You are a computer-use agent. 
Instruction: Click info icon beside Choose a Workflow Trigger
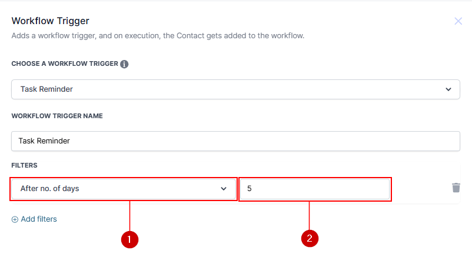125,64
